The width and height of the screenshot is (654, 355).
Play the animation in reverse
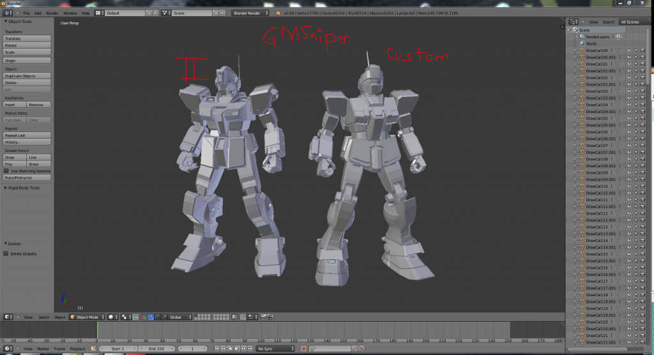[x=230, y=349]
